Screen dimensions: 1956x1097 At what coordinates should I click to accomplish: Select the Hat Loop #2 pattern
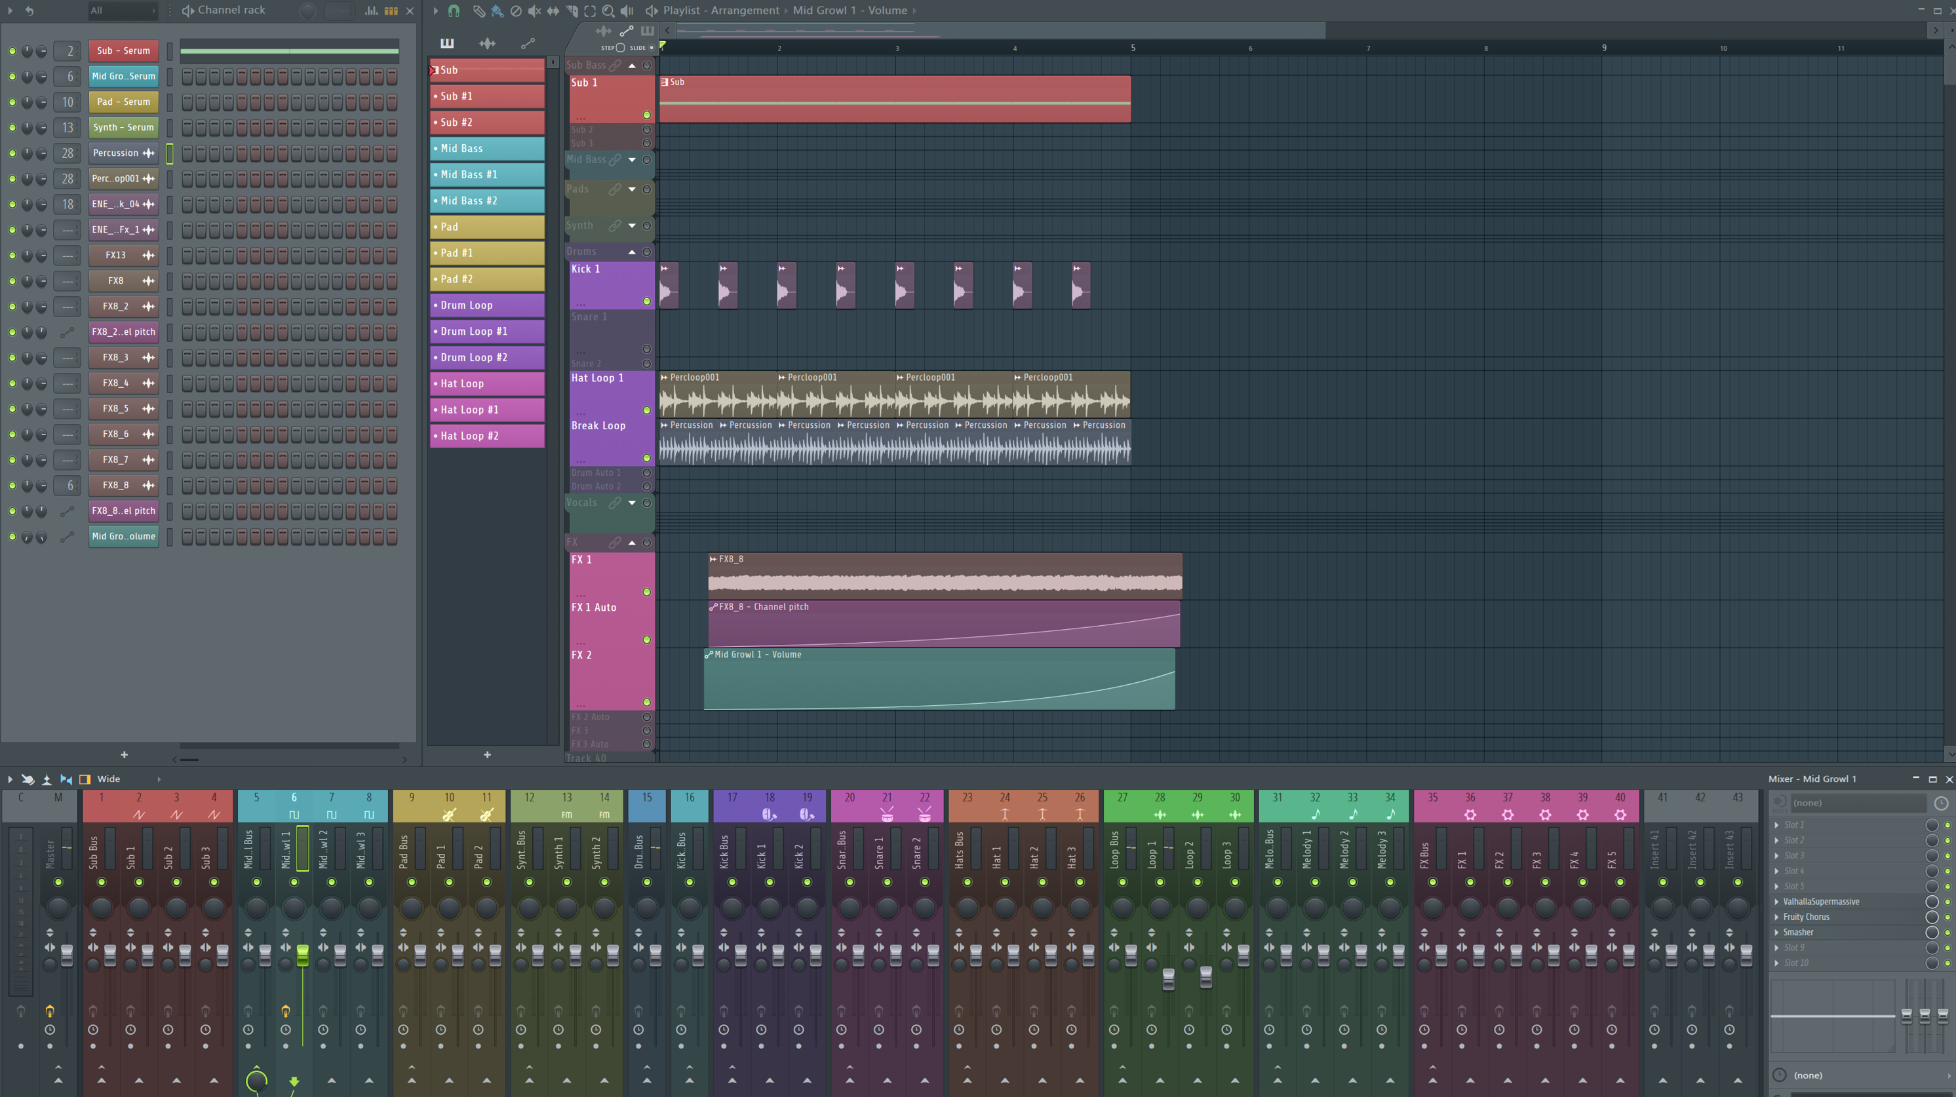488,436
